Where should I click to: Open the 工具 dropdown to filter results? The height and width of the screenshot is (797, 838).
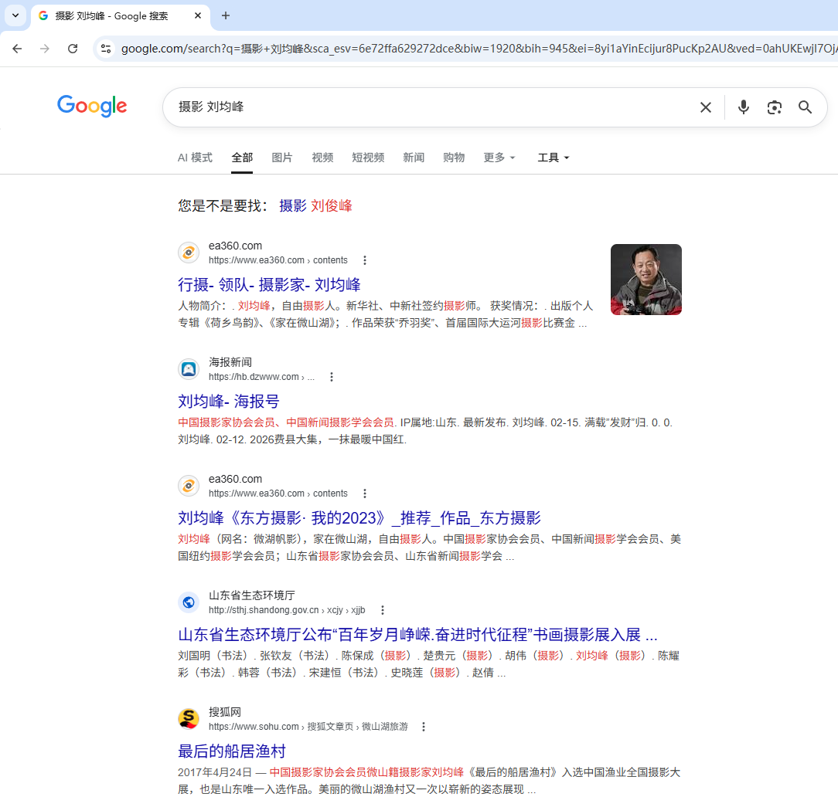(553, 158)
